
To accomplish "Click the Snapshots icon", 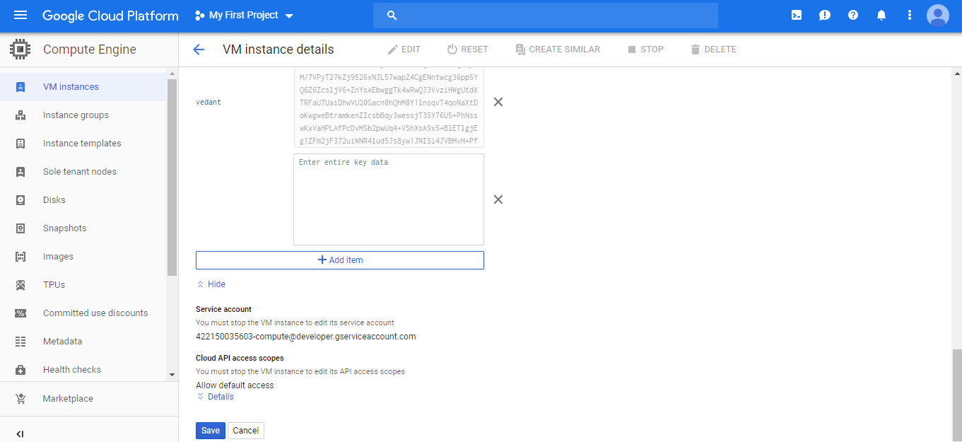I will point(20,228).
